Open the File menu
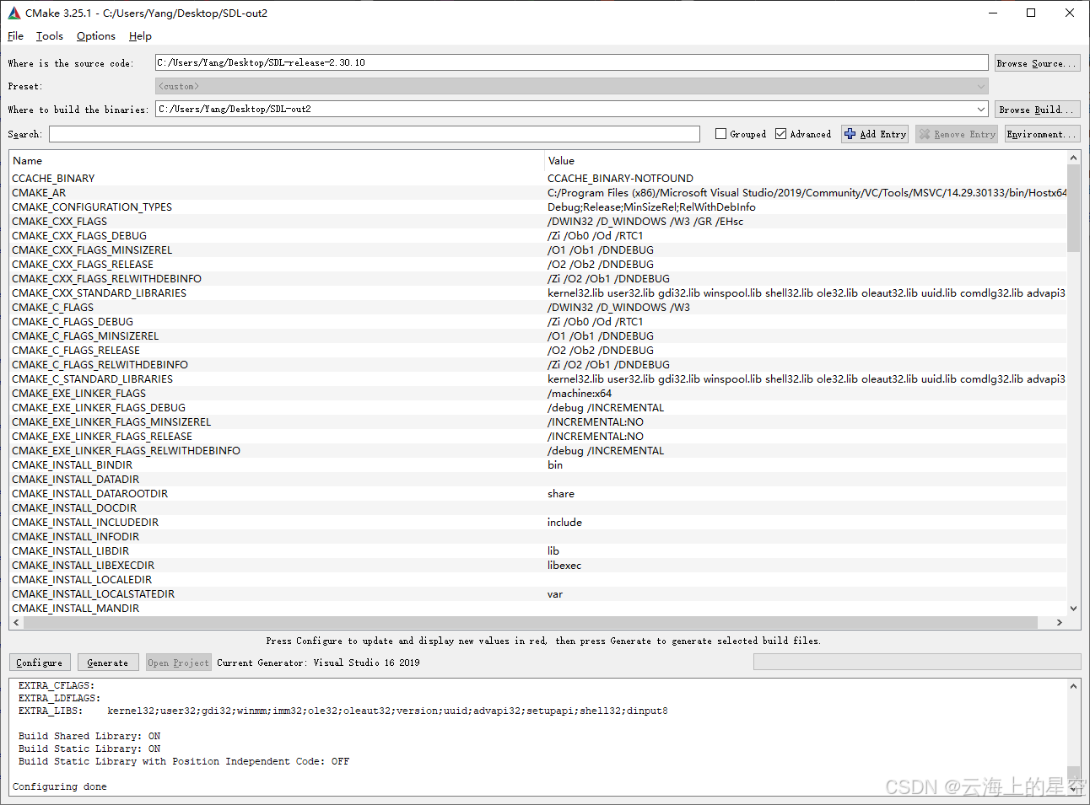The width and height of the screenshot is (1090, 805). click(x=15, y=36)
